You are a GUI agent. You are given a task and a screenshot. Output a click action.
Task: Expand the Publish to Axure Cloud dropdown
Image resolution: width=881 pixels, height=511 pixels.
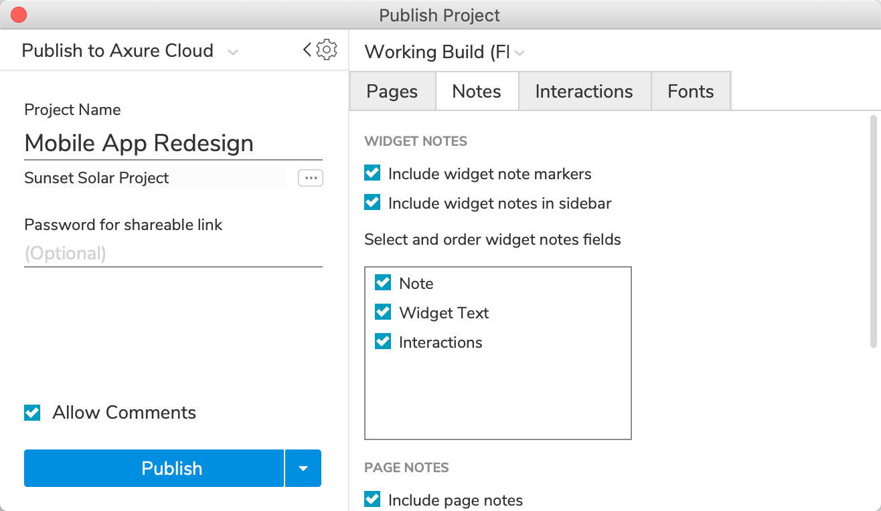pos(232,52)
